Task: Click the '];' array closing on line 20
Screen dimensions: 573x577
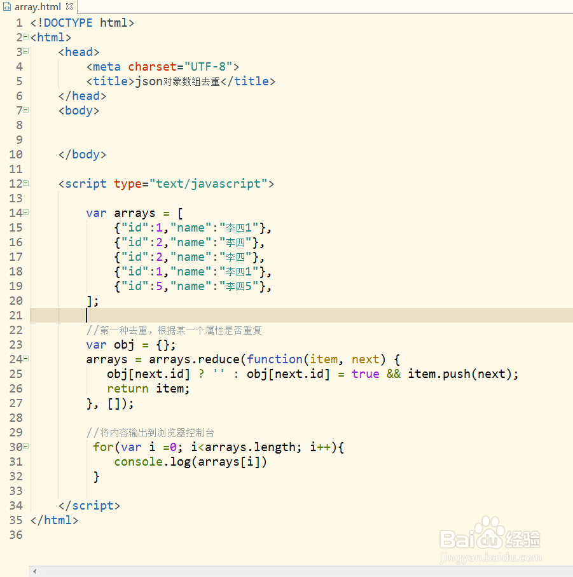Action: click(93, 301)
